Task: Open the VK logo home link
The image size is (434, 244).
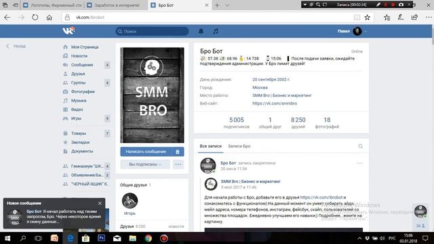Action: click(68, 30)
